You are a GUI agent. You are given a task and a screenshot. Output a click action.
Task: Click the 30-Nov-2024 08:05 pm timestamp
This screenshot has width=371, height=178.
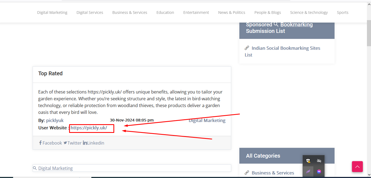pyautogui.click(x=132, y=120)
